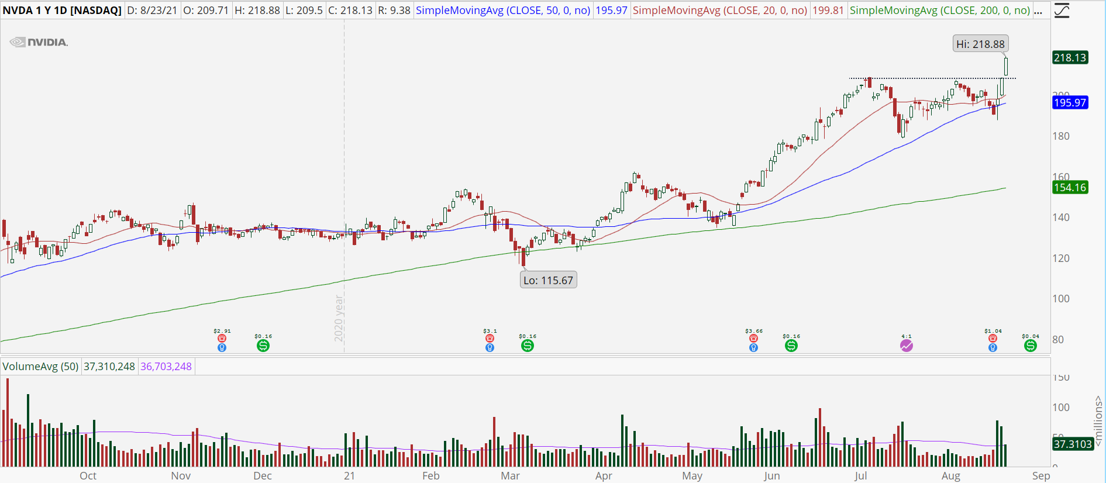Image resolution: width=1106 pixels, height=483 pixels.
Task: Click the 80 price axis label
Action: [x=1058, y=339]
